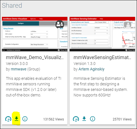Open the Platform dropdown in visualizer thumbnail

pyautogui.click(x=39, y=31)
